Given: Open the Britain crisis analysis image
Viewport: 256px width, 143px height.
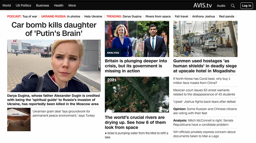Looking at the screenshot, I should point(137,39).
